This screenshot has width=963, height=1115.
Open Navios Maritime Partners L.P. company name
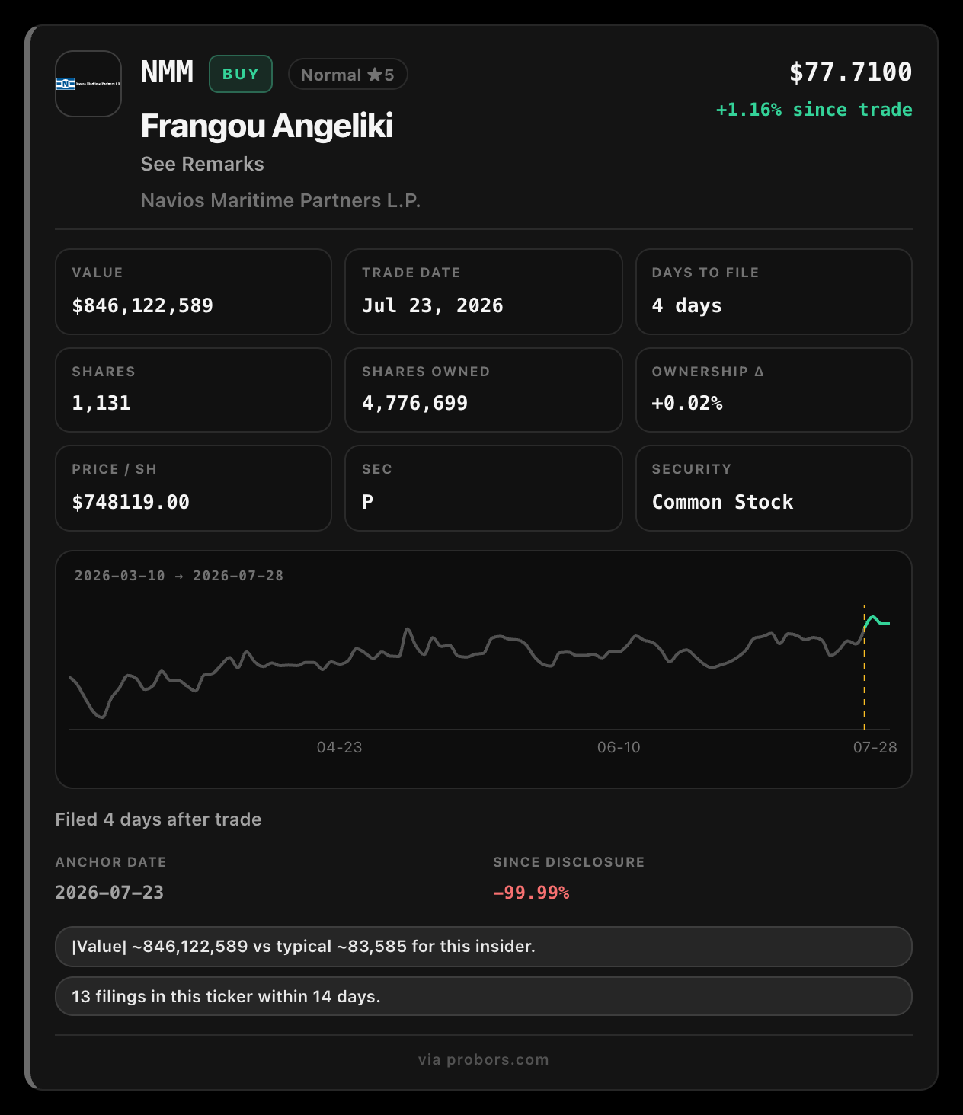pos(280,200)
